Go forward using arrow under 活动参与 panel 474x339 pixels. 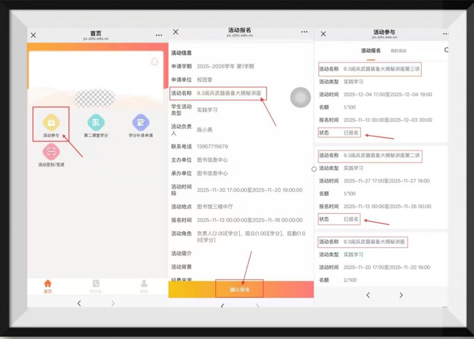coord(401,295)
